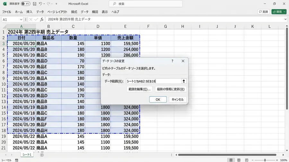Confirm formula entry with the checkmark icon
The height and width of the screenshot is (162, 289).
pyautogui.click(x=36, y=19)
